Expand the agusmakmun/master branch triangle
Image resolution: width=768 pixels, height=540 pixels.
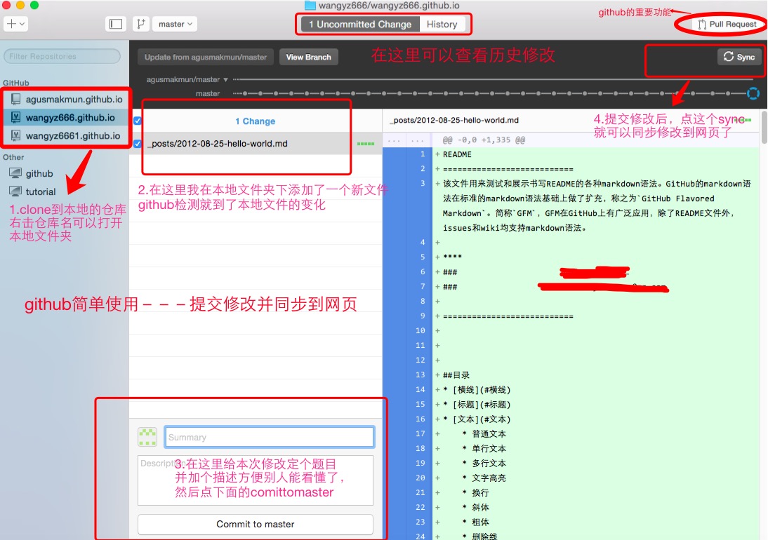pos(226,79)
